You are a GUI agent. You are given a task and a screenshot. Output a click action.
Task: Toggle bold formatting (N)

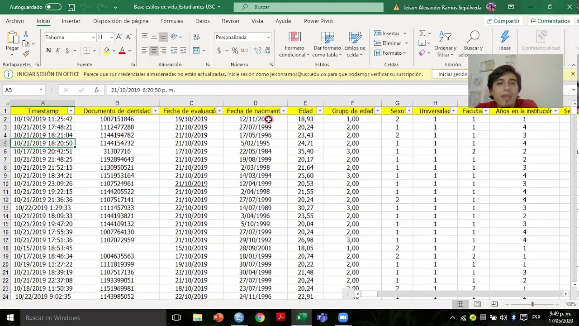coord(48,50)
